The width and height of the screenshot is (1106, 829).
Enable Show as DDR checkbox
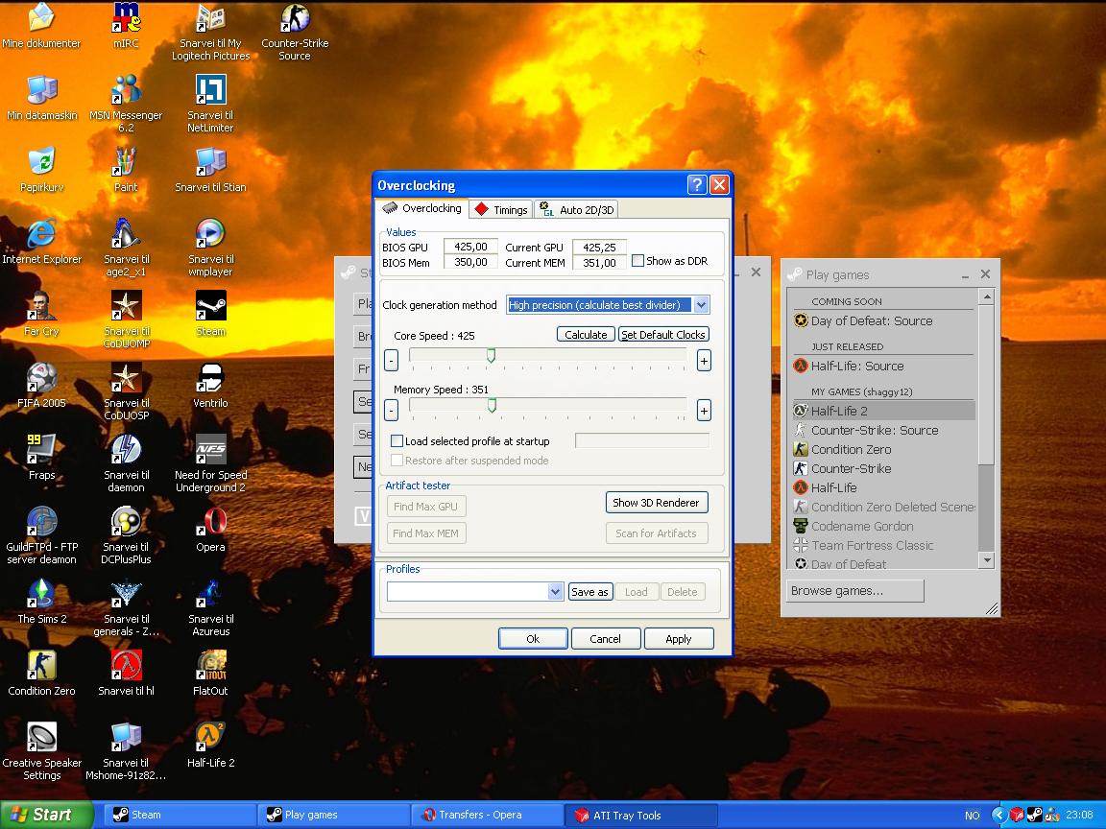pyautogui.click(x=637, y=260)
